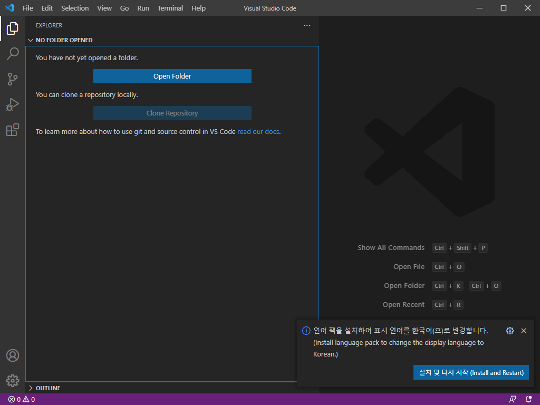Open the Run menu

pos(143,8)
